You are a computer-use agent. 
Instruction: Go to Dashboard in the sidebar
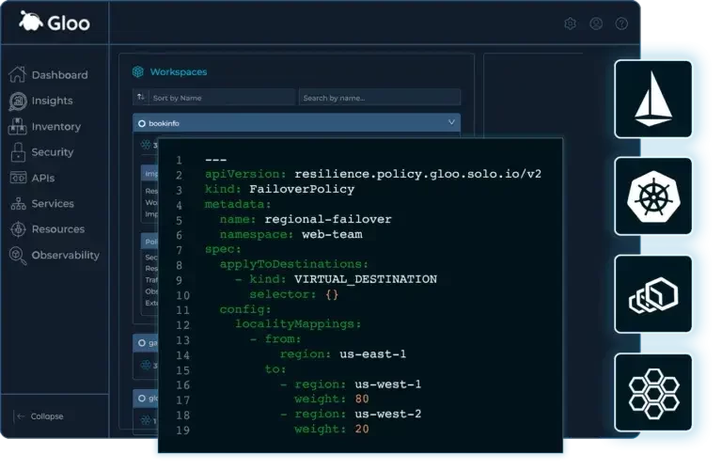click(x=59, y=75)
